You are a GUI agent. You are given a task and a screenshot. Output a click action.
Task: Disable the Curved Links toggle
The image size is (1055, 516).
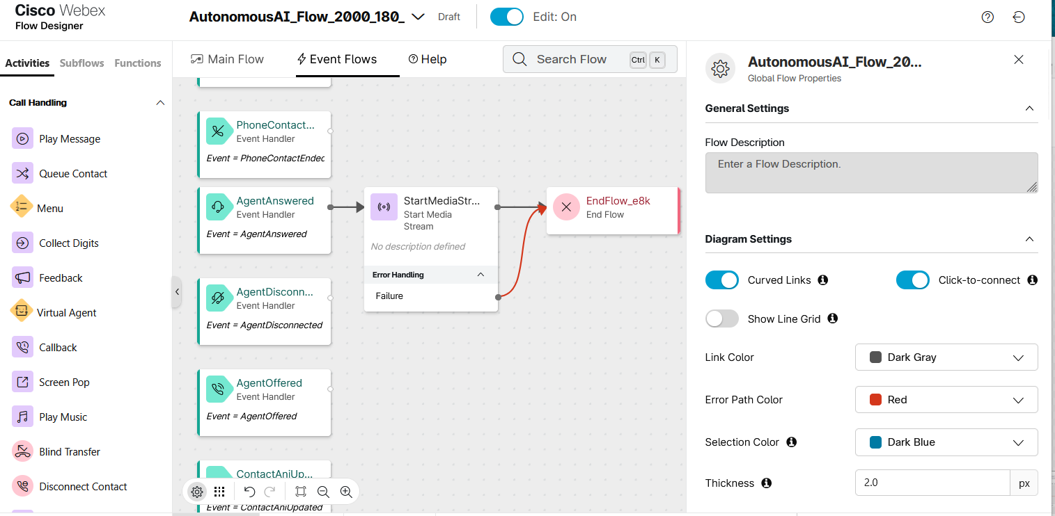point(721,280)
